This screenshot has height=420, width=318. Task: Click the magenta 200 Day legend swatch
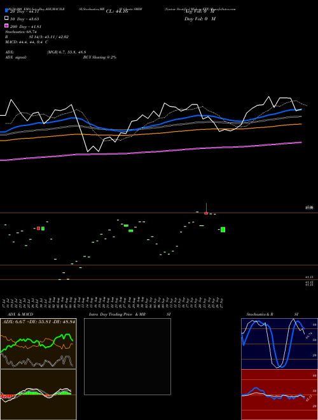tap(7, 25)
